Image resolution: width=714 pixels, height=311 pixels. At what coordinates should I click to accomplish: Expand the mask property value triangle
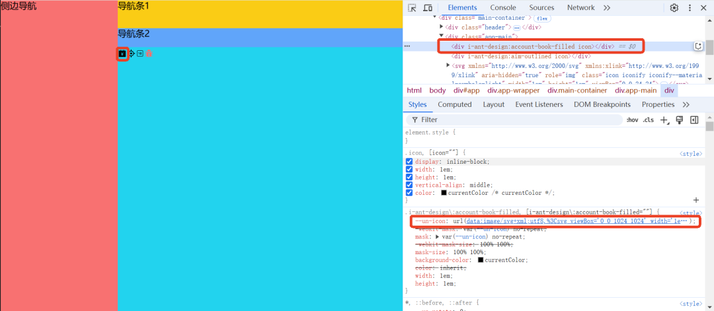point(436,236)
